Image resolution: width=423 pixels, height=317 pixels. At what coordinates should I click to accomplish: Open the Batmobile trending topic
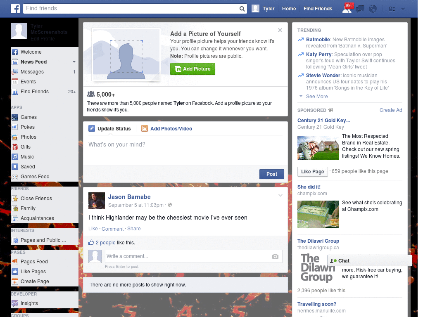[318, 40]
